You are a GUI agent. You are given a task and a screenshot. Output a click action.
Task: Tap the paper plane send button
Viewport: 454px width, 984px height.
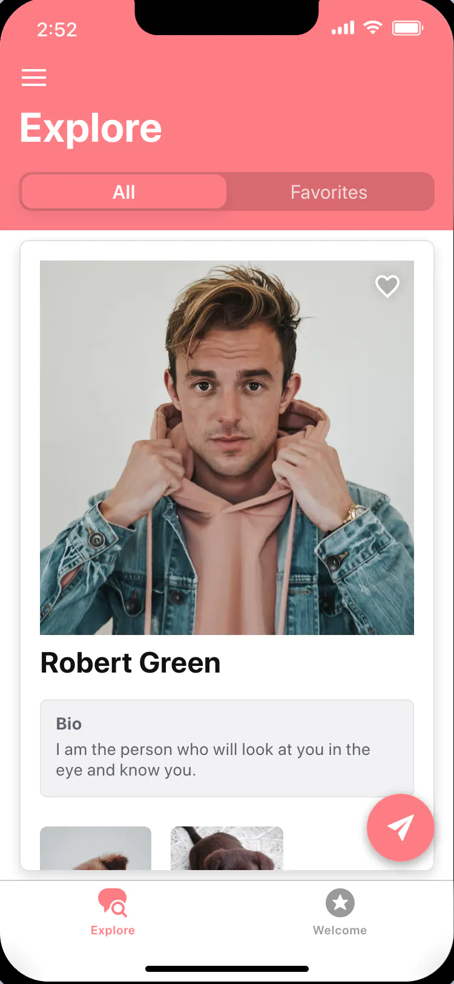point(400,827)
